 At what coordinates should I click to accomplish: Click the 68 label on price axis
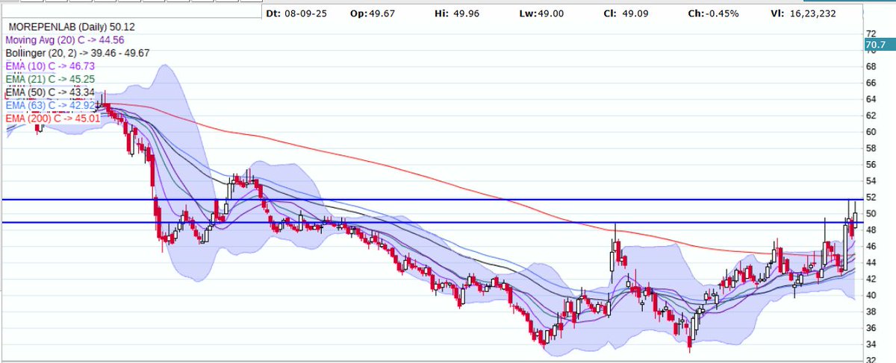(871, 66)
